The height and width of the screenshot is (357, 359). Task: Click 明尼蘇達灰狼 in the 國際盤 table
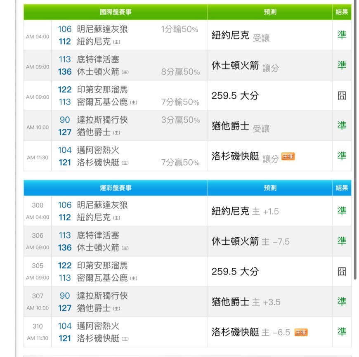click(102, 29)
